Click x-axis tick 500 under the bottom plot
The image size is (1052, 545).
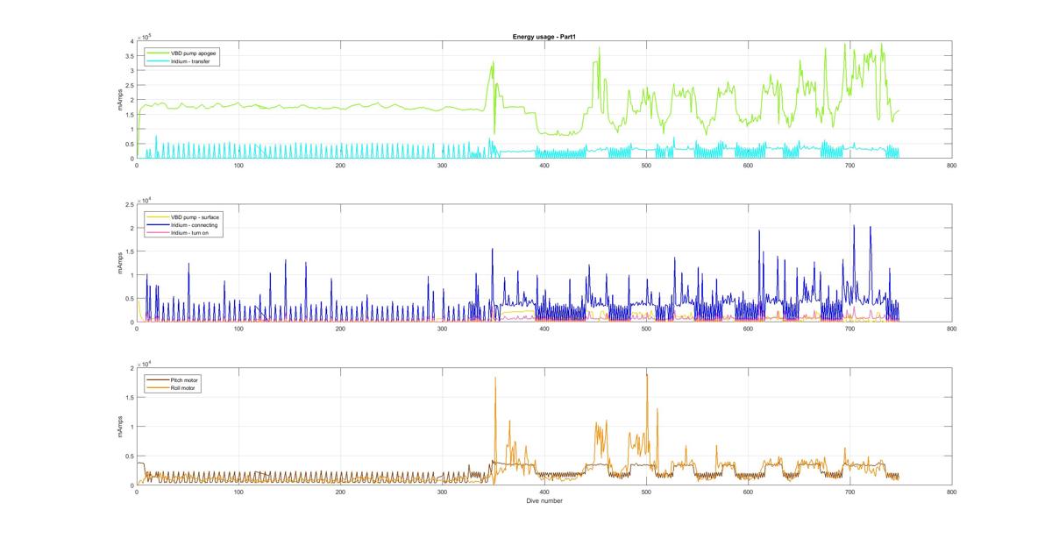646,492
